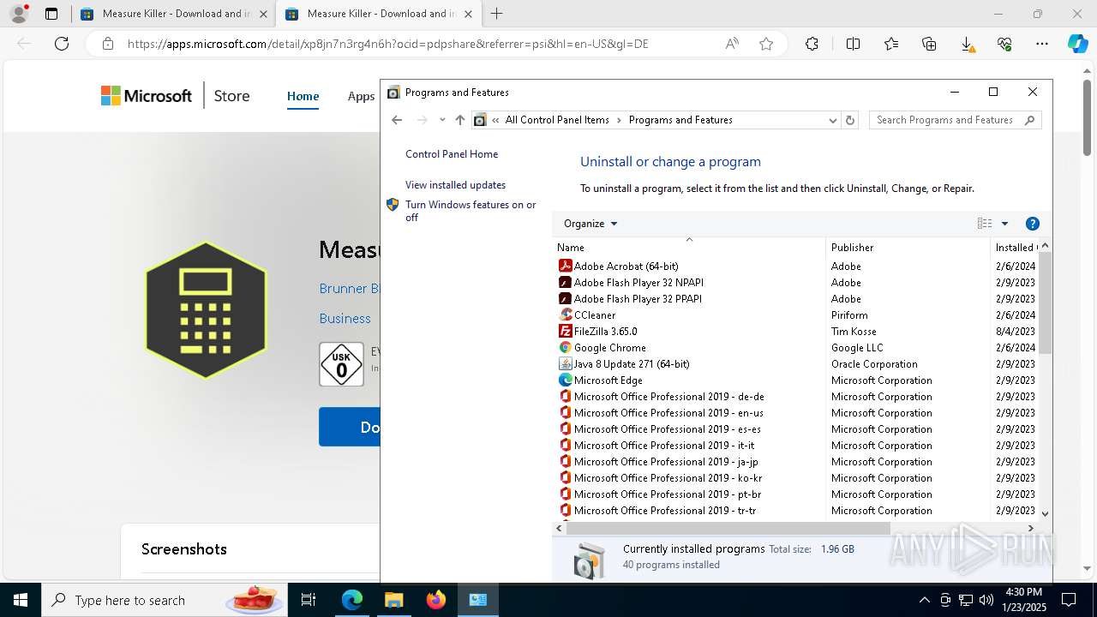Refresh Programs and Features address bar
This screenshot has width=1097, height=617.
850,120
